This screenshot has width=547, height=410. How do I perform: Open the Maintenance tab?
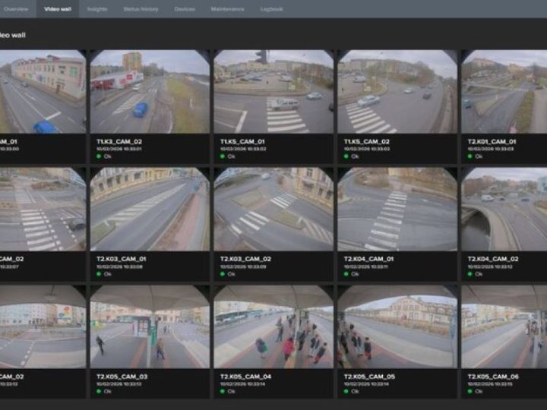coord(227,9)
